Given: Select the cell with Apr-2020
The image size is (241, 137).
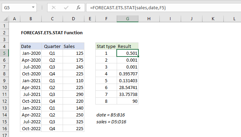Looking at the screenshot, I should (x=31, y=60).
